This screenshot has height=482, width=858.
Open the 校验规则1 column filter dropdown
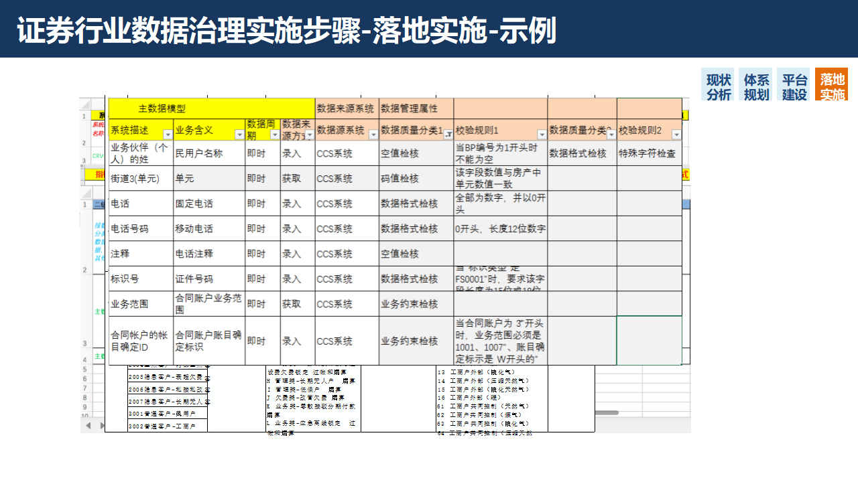tap(542, 135)
